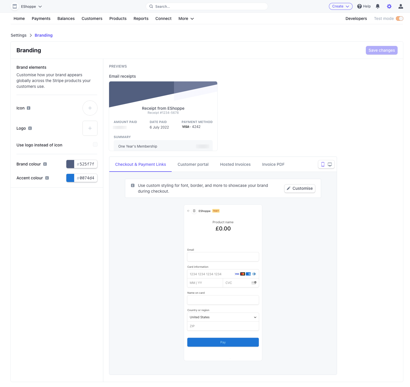This screenshot has width=410, height=387.
Task: Open the Reports section
Action: (x=141, y=18)
